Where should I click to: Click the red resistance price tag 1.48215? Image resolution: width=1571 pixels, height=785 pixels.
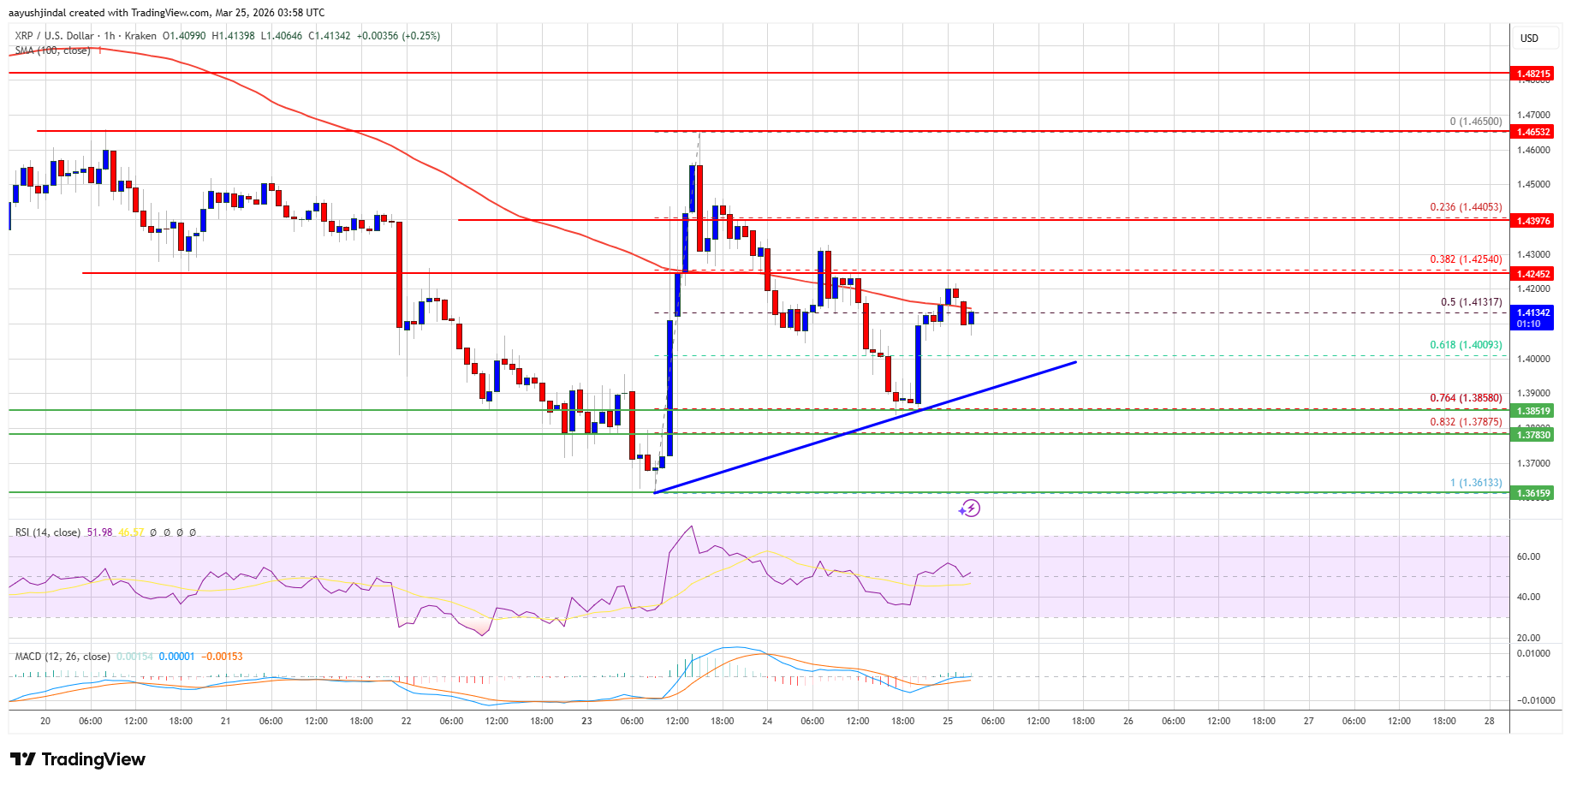[x=1533, y=74]
